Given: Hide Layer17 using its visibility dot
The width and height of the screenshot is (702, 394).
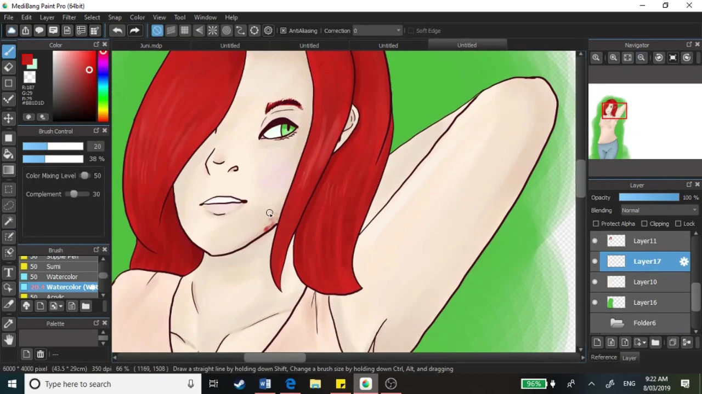Looking at the screenshot, I should [595, 262].
